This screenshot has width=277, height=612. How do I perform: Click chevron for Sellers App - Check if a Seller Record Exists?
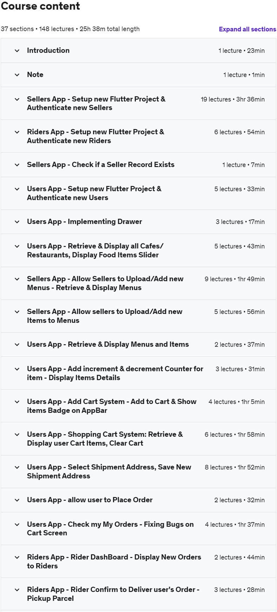point(17,165)
